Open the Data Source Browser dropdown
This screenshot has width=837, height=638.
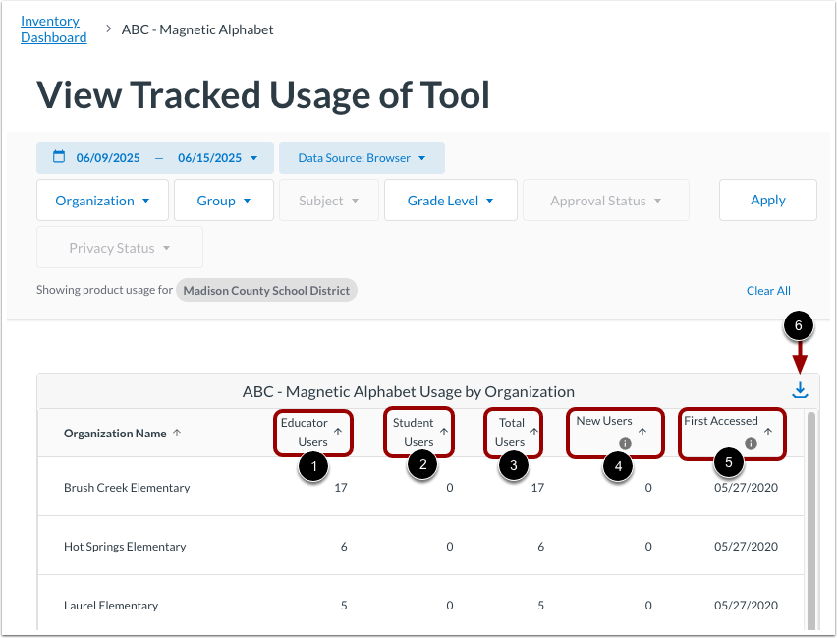tap(362, 156)
